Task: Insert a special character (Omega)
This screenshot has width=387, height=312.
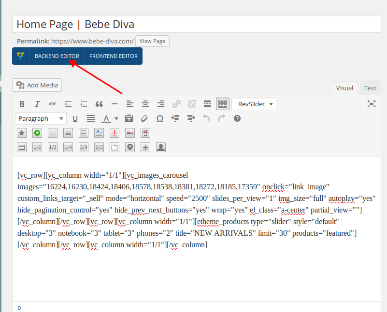Action: tap(160, 119)
